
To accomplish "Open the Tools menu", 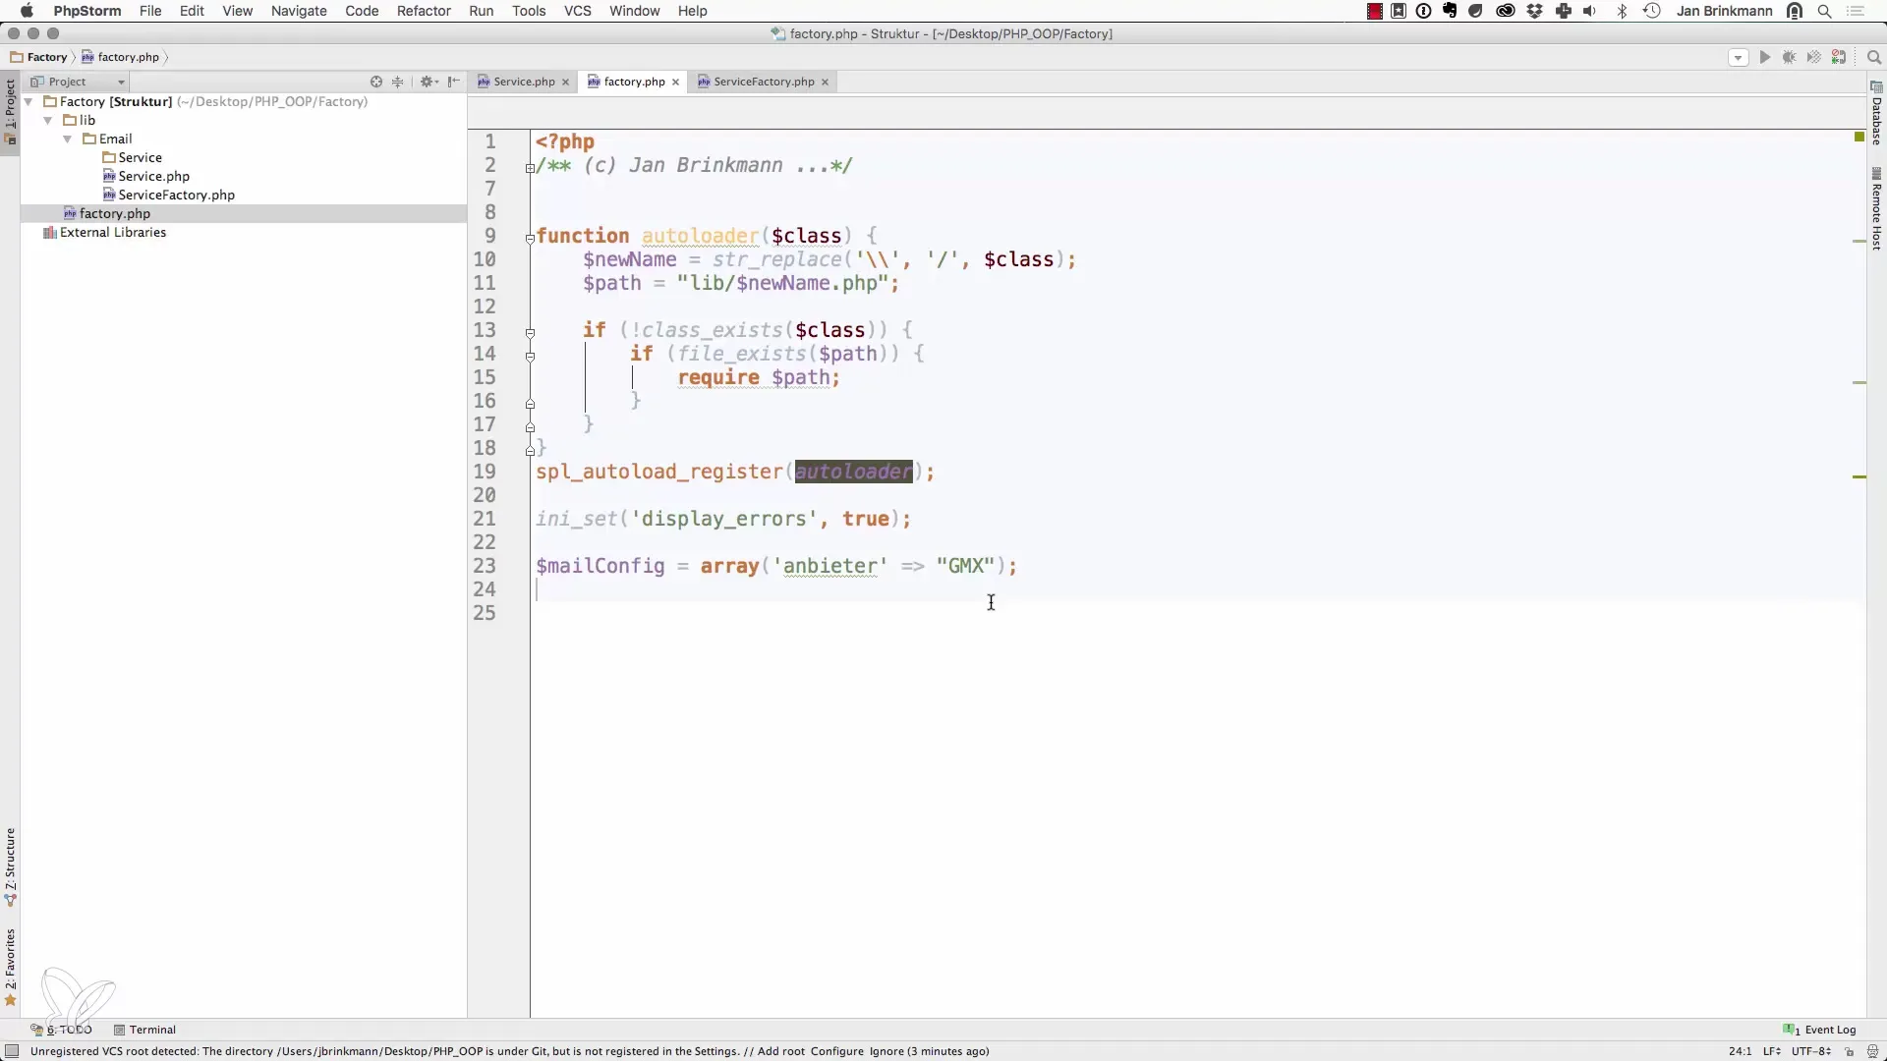I will (529, 11).
